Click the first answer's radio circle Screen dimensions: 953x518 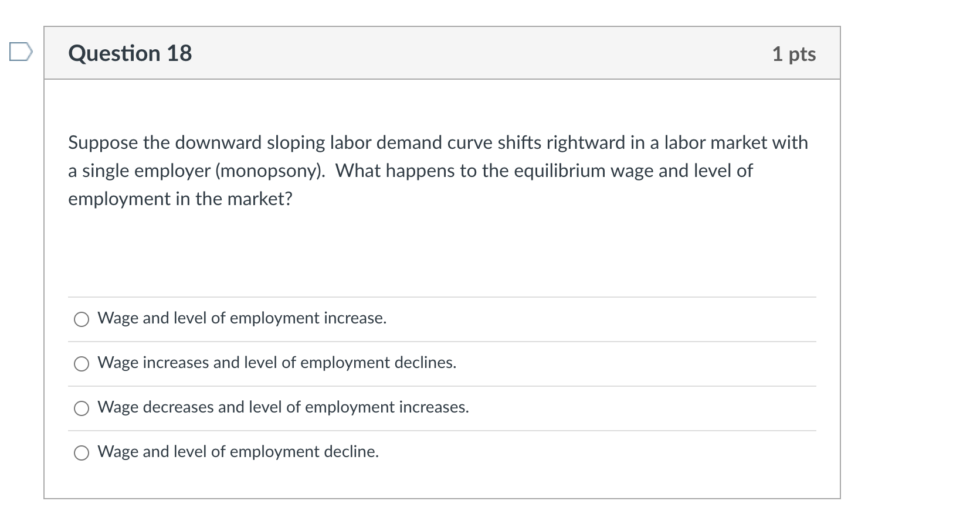pyautogui.click(x=82, y=319)
